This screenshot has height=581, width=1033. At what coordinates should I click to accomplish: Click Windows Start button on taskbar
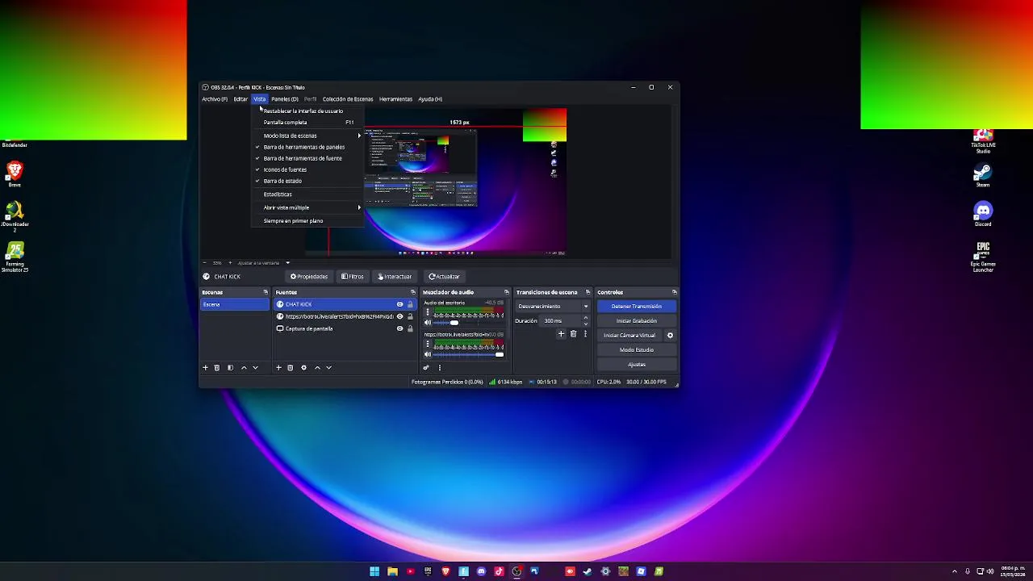tap(374, 571)
